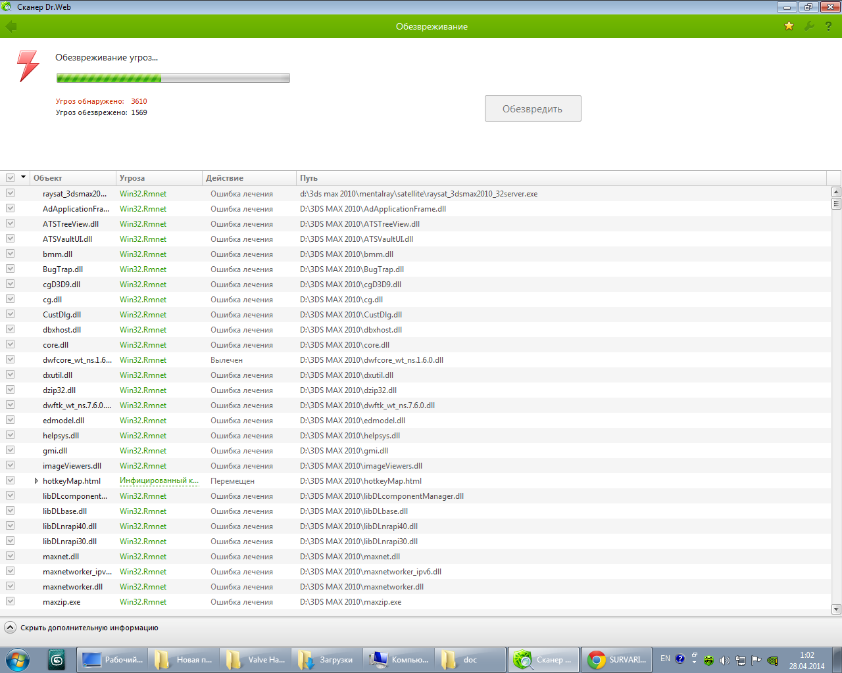The image size is (842, 673).
Task: Open the Win32.Rmnet link for gmi.dll
Action: tap(143, 451)
